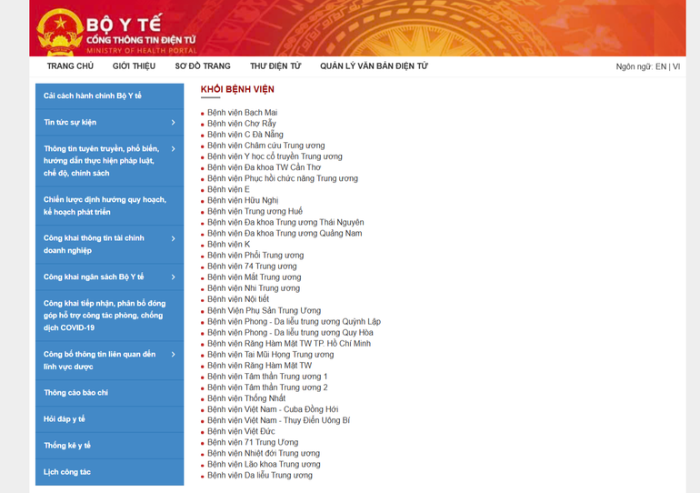700x493 pixels.
Task: Expand Thông tin tuyên truyền sidebar arrow
Action: 173,148
